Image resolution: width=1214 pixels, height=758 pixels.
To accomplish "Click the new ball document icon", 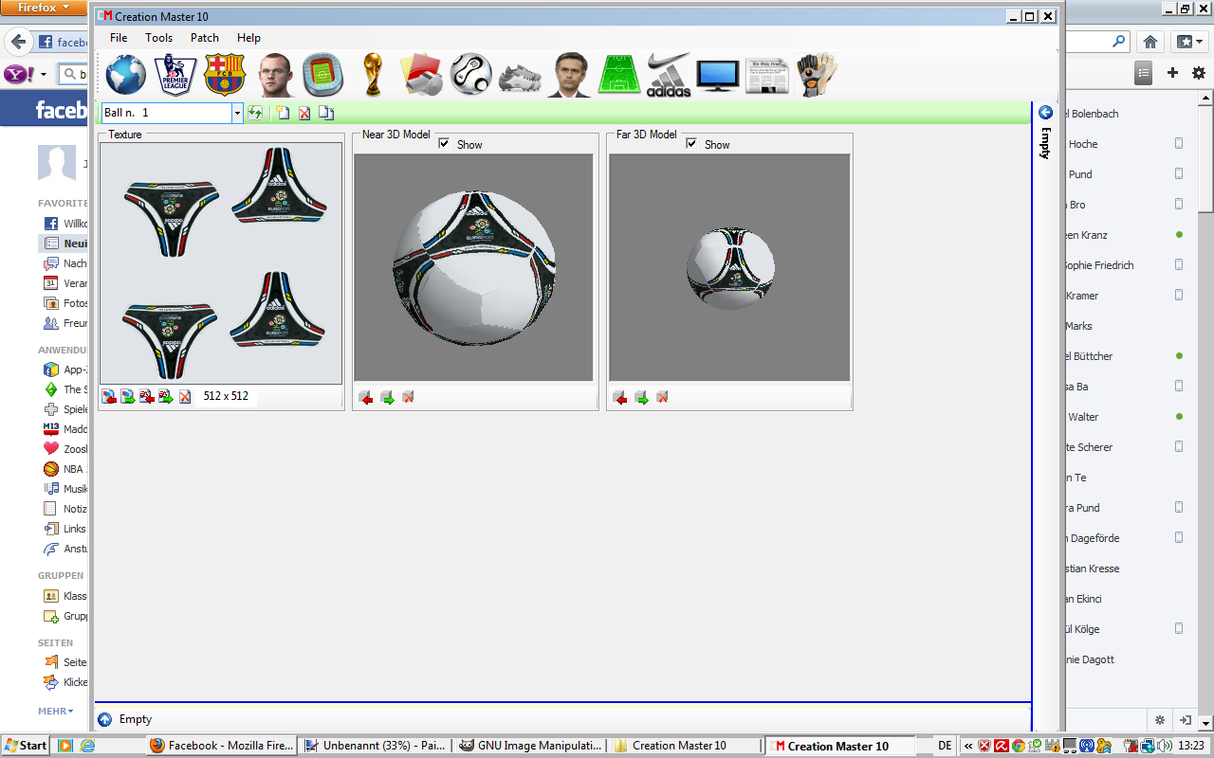I will [x=282, y=113].
